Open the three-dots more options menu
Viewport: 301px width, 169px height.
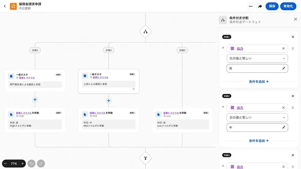(250, 6)
